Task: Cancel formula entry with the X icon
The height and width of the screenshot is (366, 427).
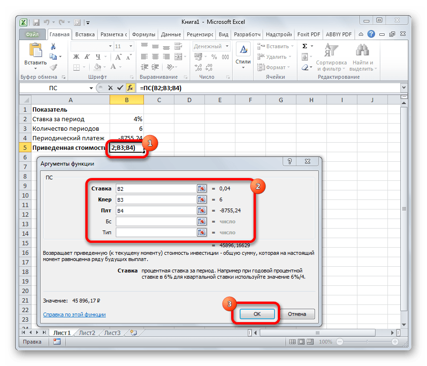Action: point(110,88)
